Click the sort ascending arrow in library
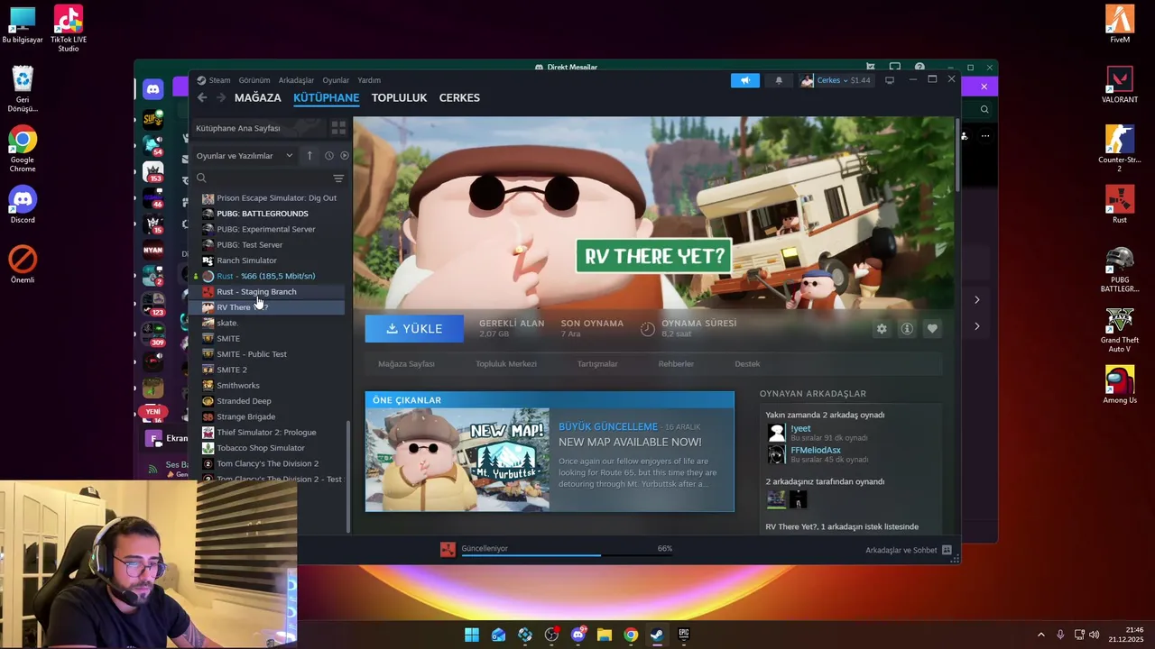Image resolution: width=1155 pixels, height=649 pixels. pyautogui.click(x=310, y=156)
